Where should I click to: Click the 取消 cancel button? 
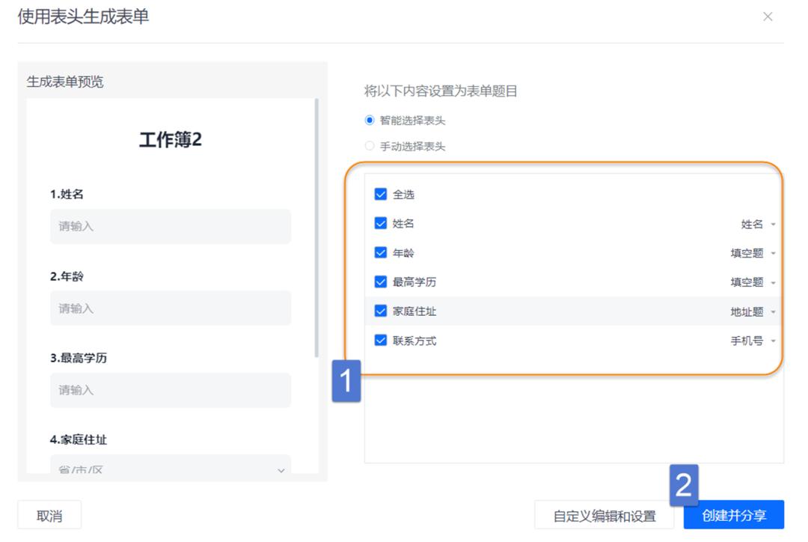pyautogui.click(x=49, y=514)
